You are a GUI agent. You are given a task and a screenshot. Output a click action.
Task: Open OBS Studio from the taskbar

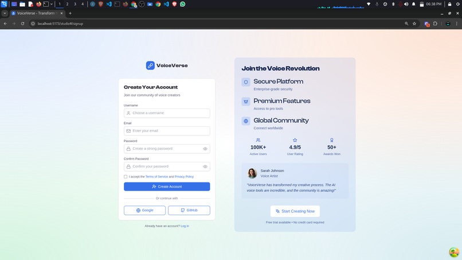(142, 4)
